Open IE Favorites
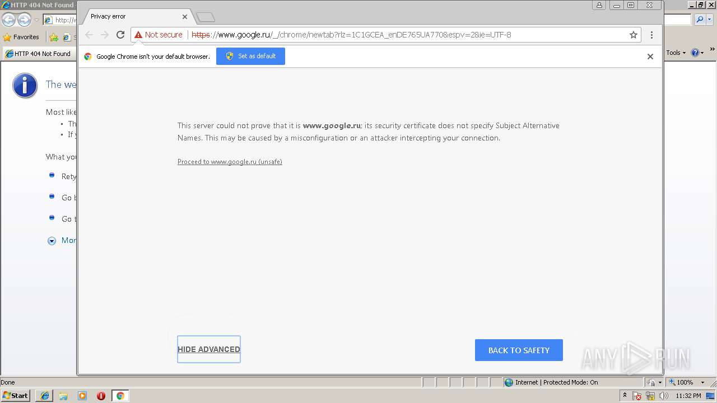Viewport: 717px width, 403px height. coord(21,37)
